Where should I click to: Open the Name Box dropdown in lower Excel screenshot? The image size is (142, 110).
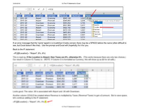[x=27, y=66]
